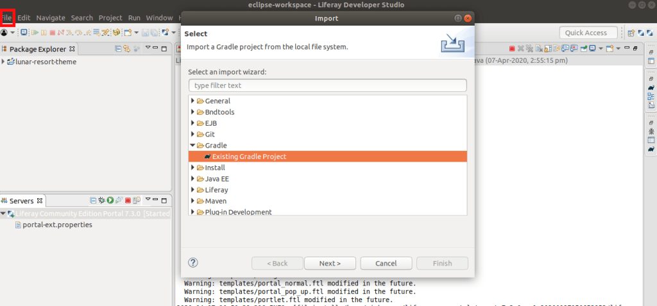Image resolution: width=657 pixels, height=306 pixels.
Task: Cancel the Import dialog
Action: point(386,263)
